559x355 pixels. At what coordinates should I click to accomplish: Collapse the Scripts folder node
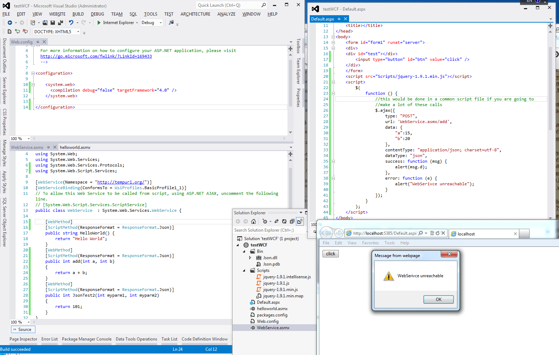244,270
